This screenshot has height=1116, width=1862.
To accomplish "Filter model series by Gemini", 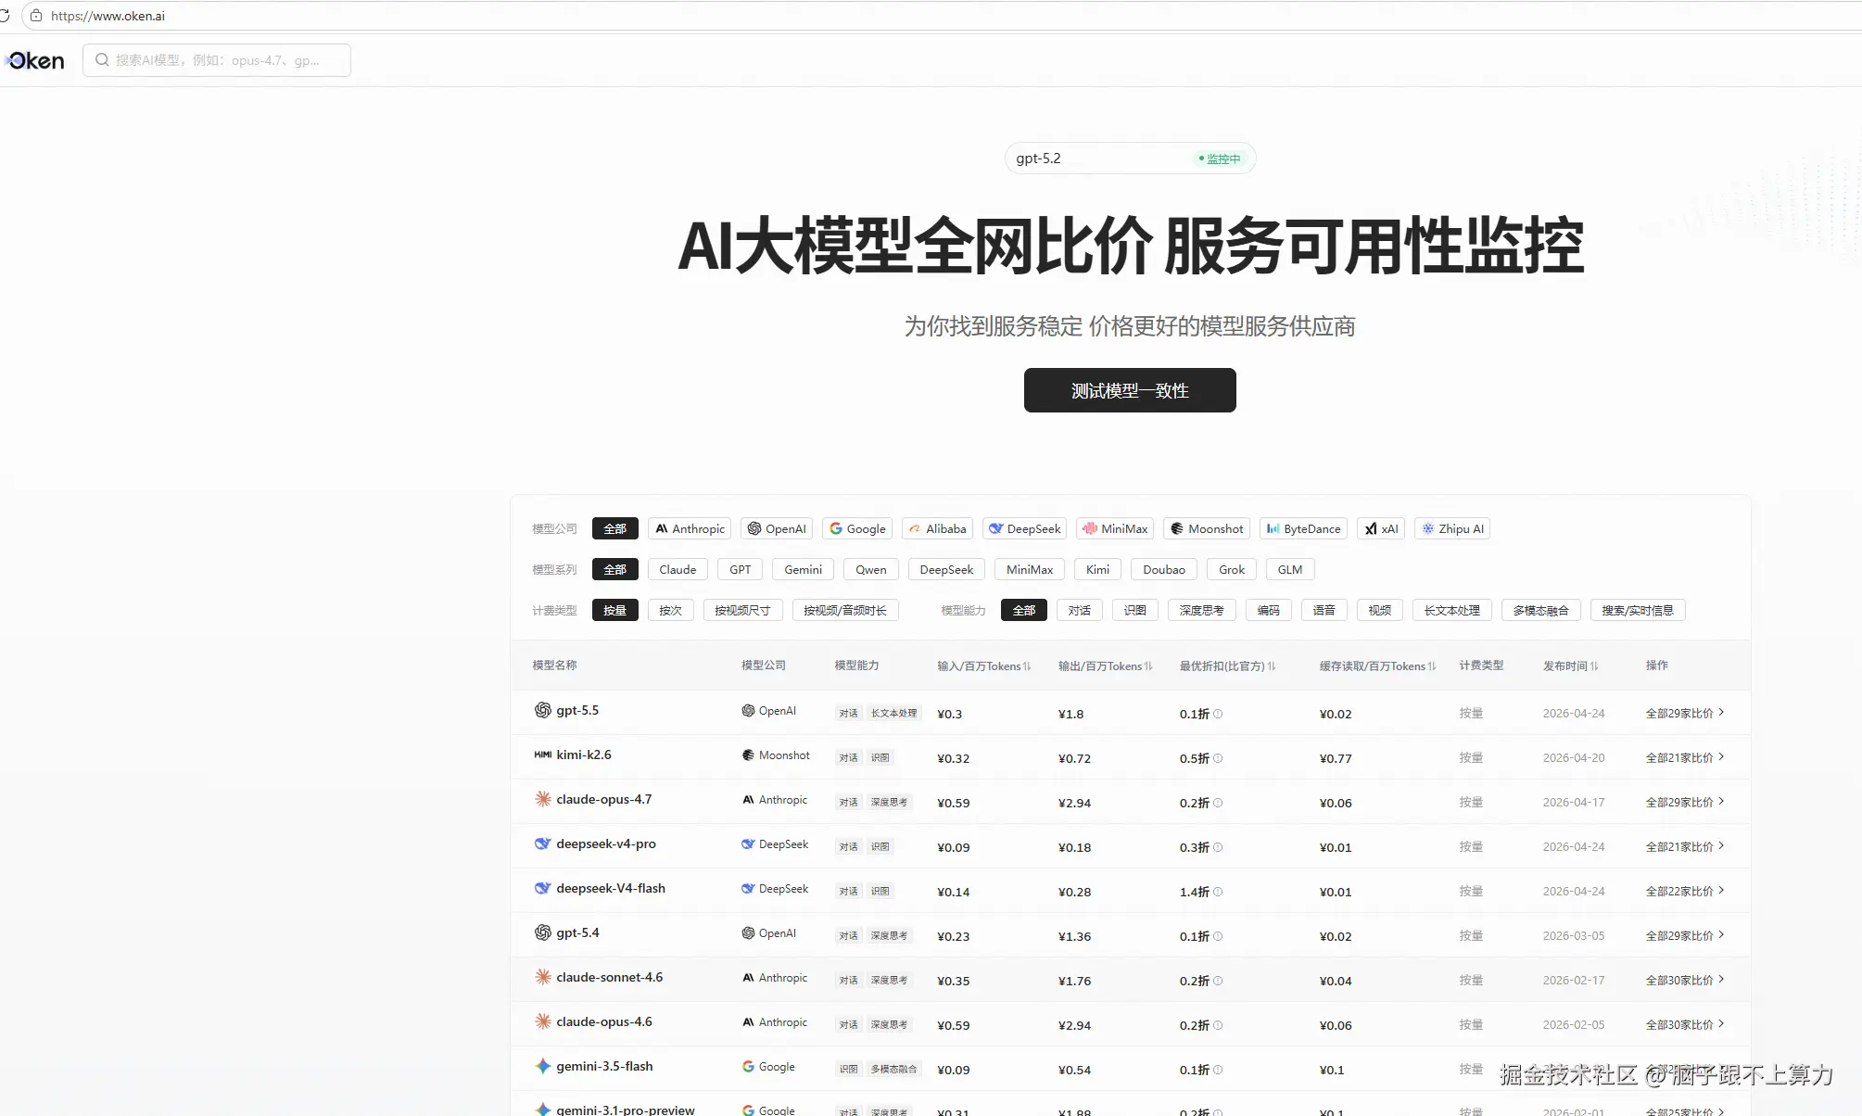I will 804,569.
